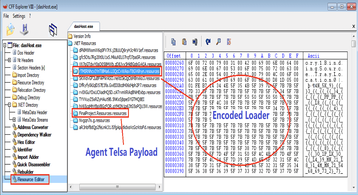Click the magnifier search icon in hex toolbar
The width and height of the screenshot is (358, 195).
219,42
